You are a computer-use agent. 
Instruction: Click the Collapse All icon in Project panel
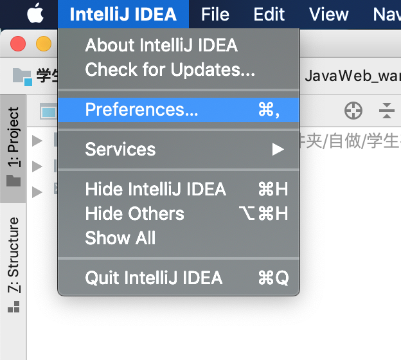(386, 111)
